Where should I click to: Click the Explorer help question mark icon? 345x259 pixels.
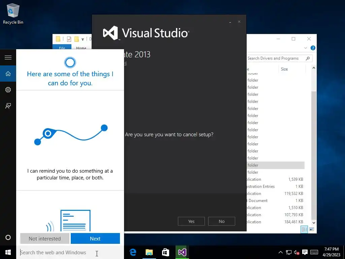point(313,48)
